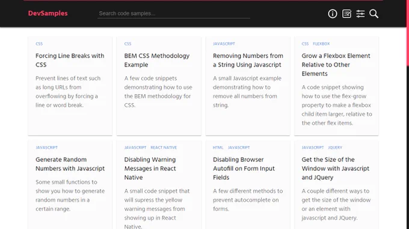The height and width of the screenshot is (229, 409).
Task: Select JAVASCRIPT tag on Generate Random Numbers card
Action: (x=47, y=147)
